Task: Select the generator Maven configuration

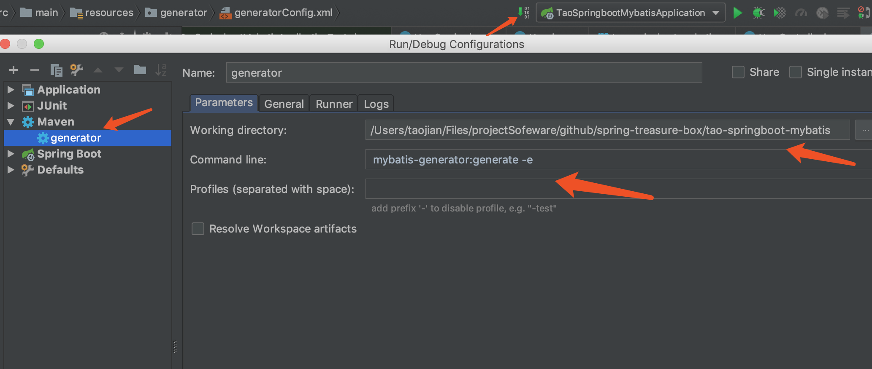Action: [88, 138]
